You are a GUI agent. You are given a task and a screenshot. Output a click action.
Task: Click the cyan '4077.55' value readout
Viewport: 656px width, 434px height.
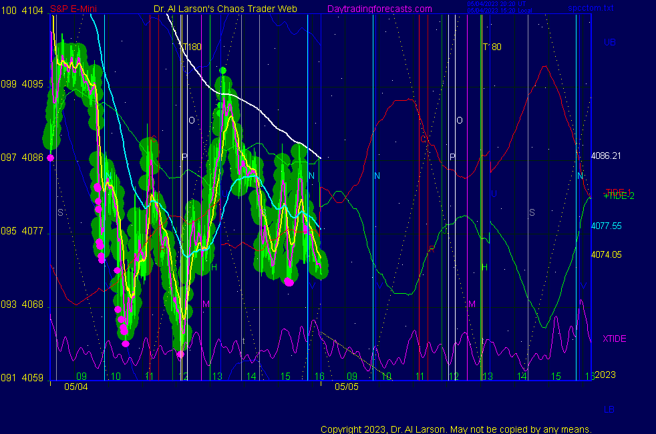click(606, 226)
